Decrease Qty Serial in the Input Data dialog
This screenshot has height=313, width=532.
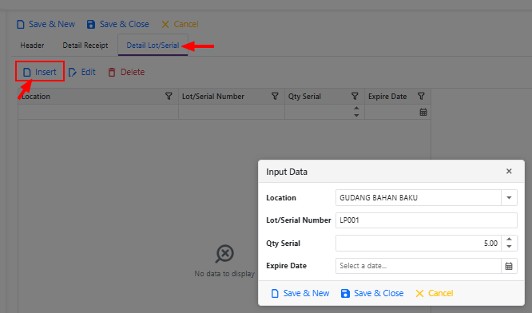(x=509, y=247)
